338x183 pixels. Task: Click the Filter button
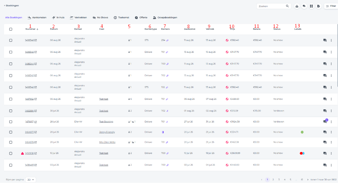click(331, 6)
